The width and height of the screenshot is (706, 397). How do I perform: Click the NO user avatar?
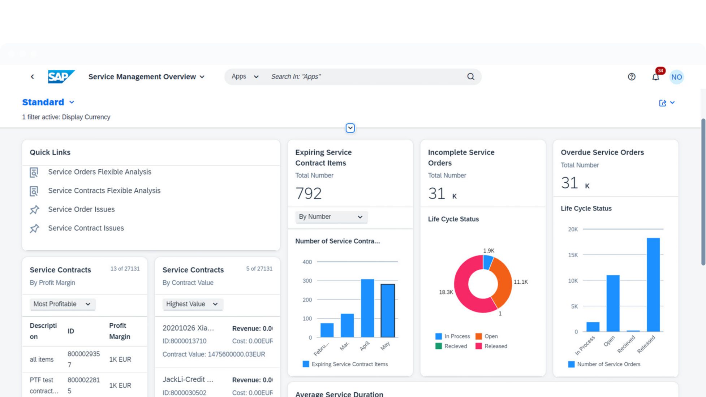click(x=676, y=77)
